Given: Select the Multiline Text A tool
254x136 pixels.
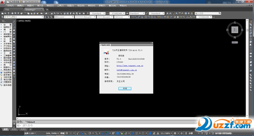Looking at the screenshot, I should [x=14, y=74].
